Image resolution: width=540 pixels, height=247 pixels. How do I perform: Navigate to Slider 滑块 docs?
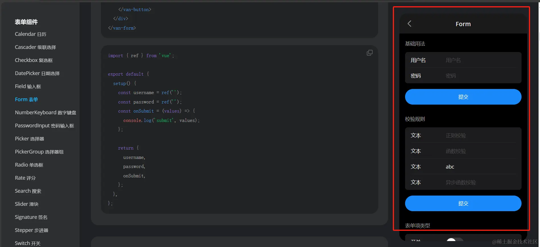pos(27,204)
